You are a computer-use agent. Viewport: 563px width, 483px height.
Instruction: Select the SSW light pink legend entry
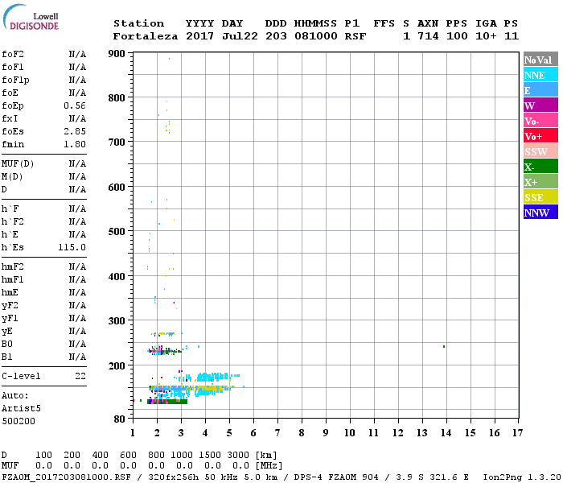(540, 151)
